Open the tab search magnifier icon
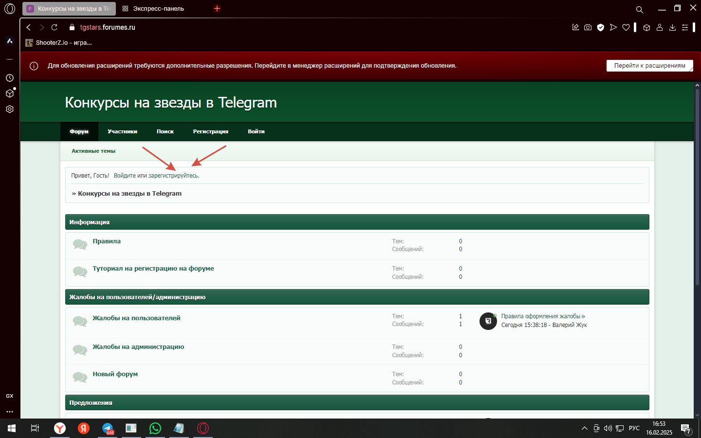The height and width of the screenshot is (438, 701). click(x=640, y=9)
